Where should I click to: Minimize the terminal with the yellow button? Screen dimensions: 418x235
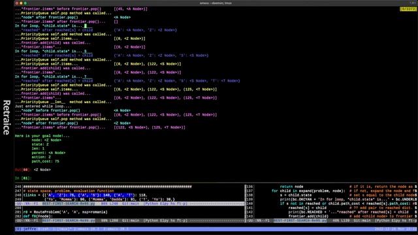21,3
